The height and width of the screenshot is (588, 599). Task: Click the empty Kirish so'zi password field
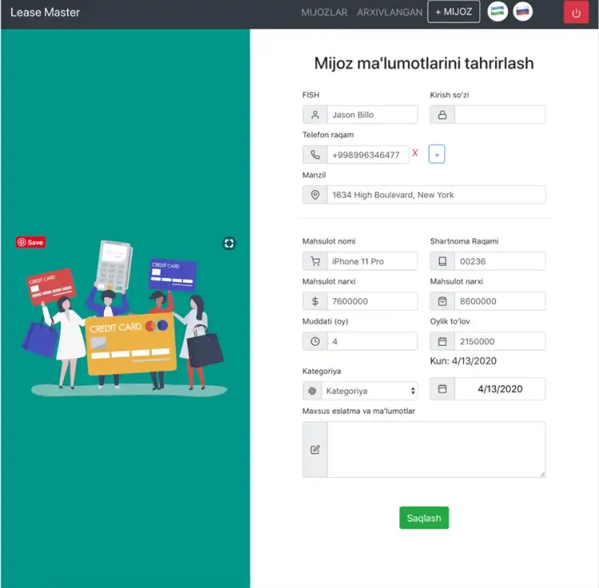(499, 115)
